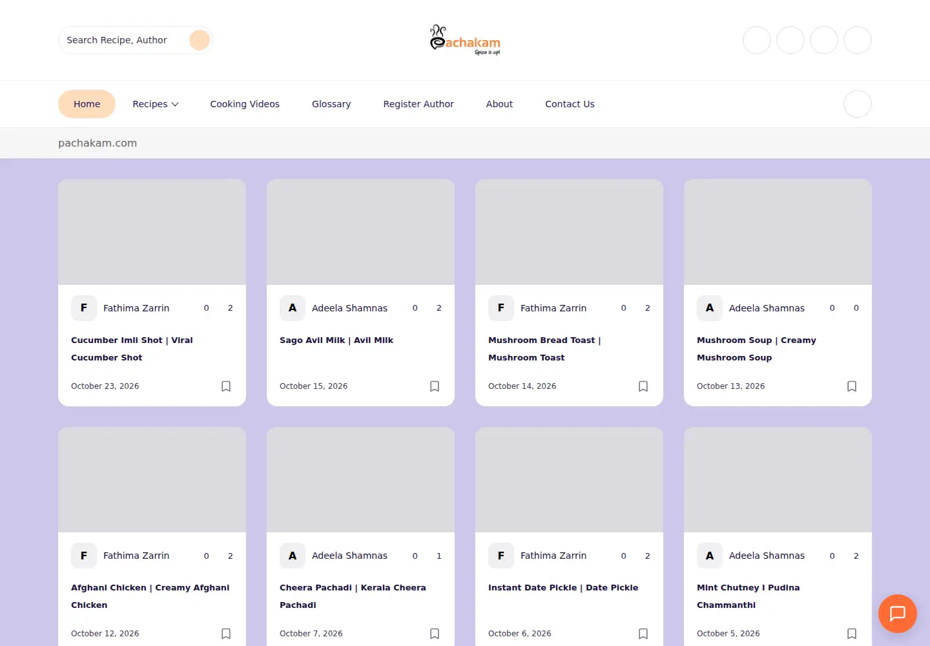The height and width of the screenshot is (646, 930).
Task: Click the date October 15, 2026
Action: (x=313, y=386)
